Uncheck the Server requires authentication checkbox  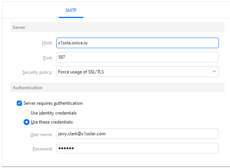click(x=19, y=103)
